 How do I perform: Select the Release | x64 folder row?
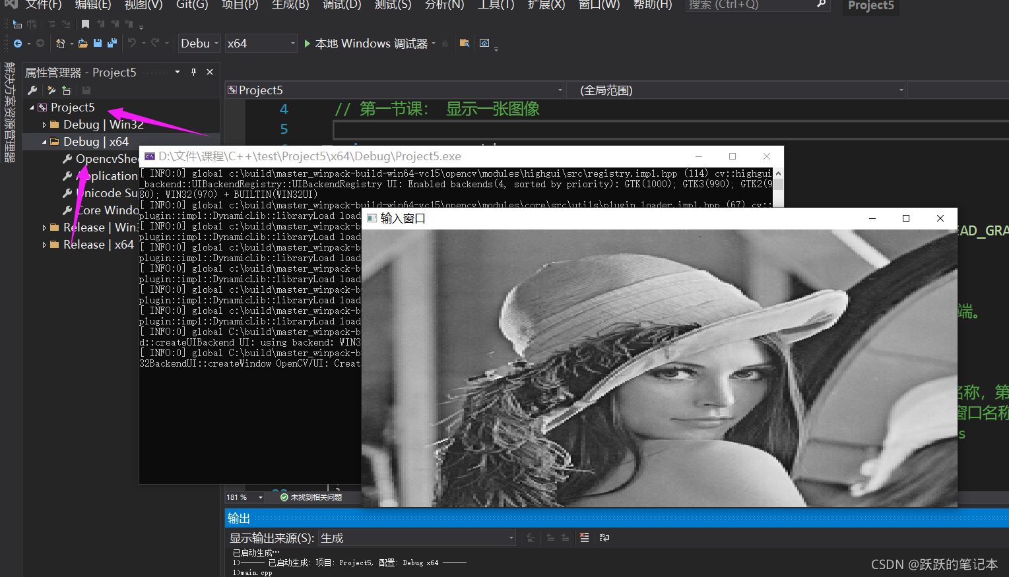click(81, 245)
